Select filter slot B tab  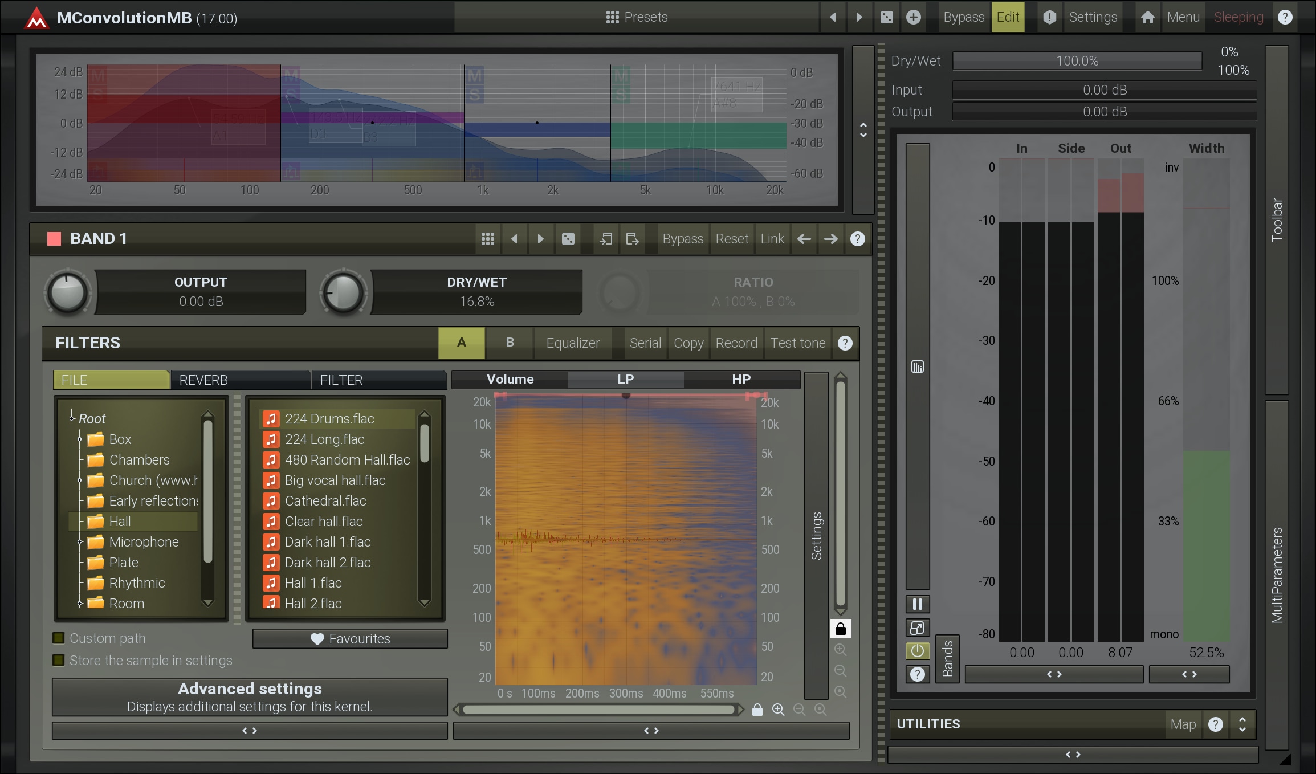(510, 343)
